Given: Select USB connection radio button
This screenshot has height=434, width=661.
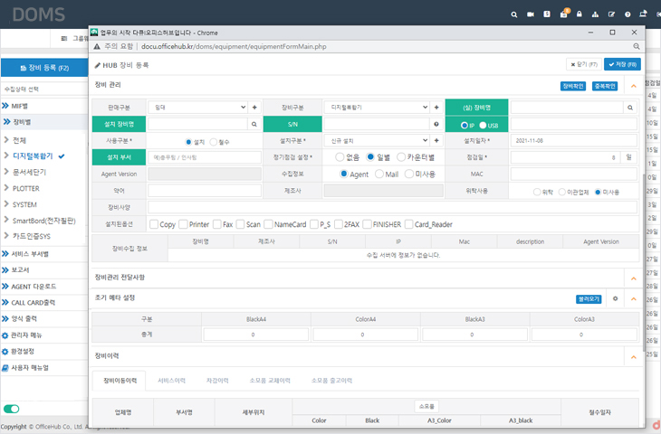Looking at the screenshot, I should [483, 125].
